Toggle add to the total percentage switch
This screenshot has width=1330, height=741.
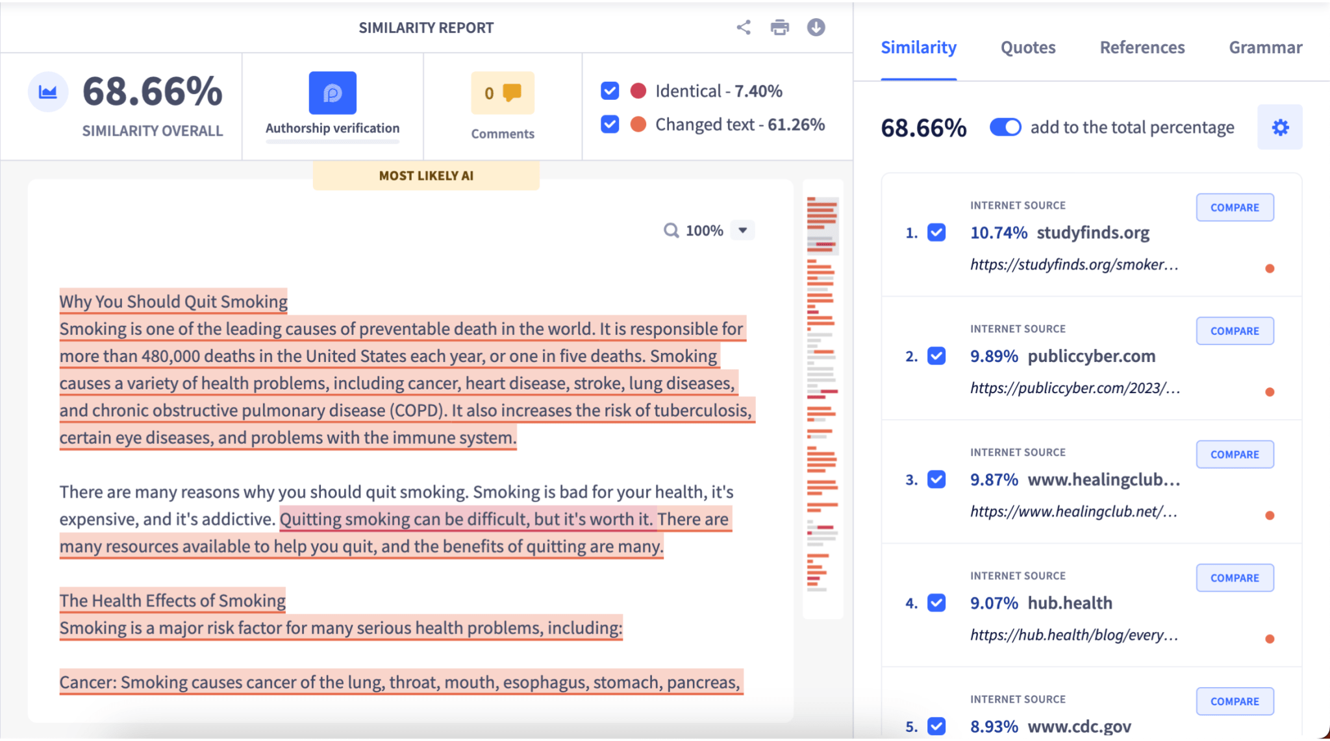click(x=1005, y=127)
